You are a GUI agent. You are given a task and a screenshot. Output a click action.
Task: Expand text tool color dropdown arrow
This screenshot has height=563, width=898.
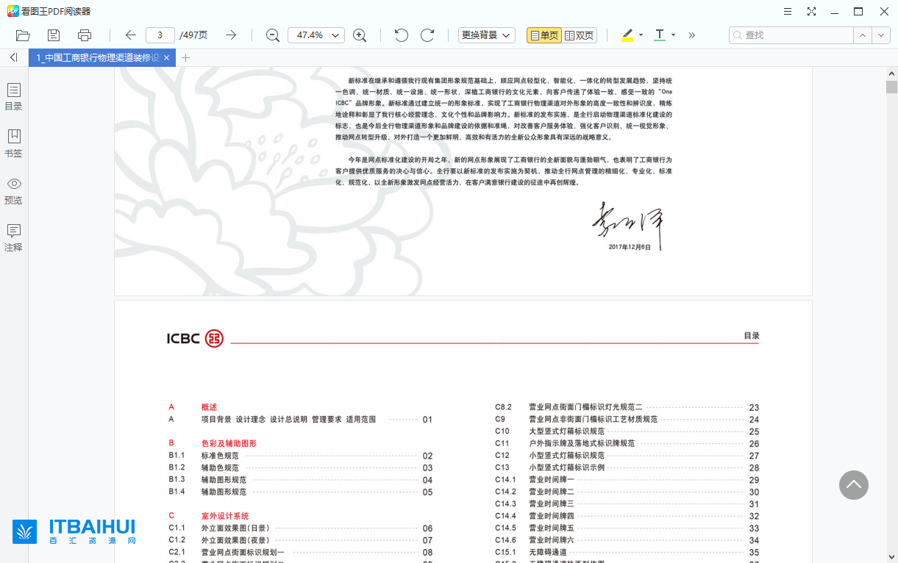coord(673,35)
